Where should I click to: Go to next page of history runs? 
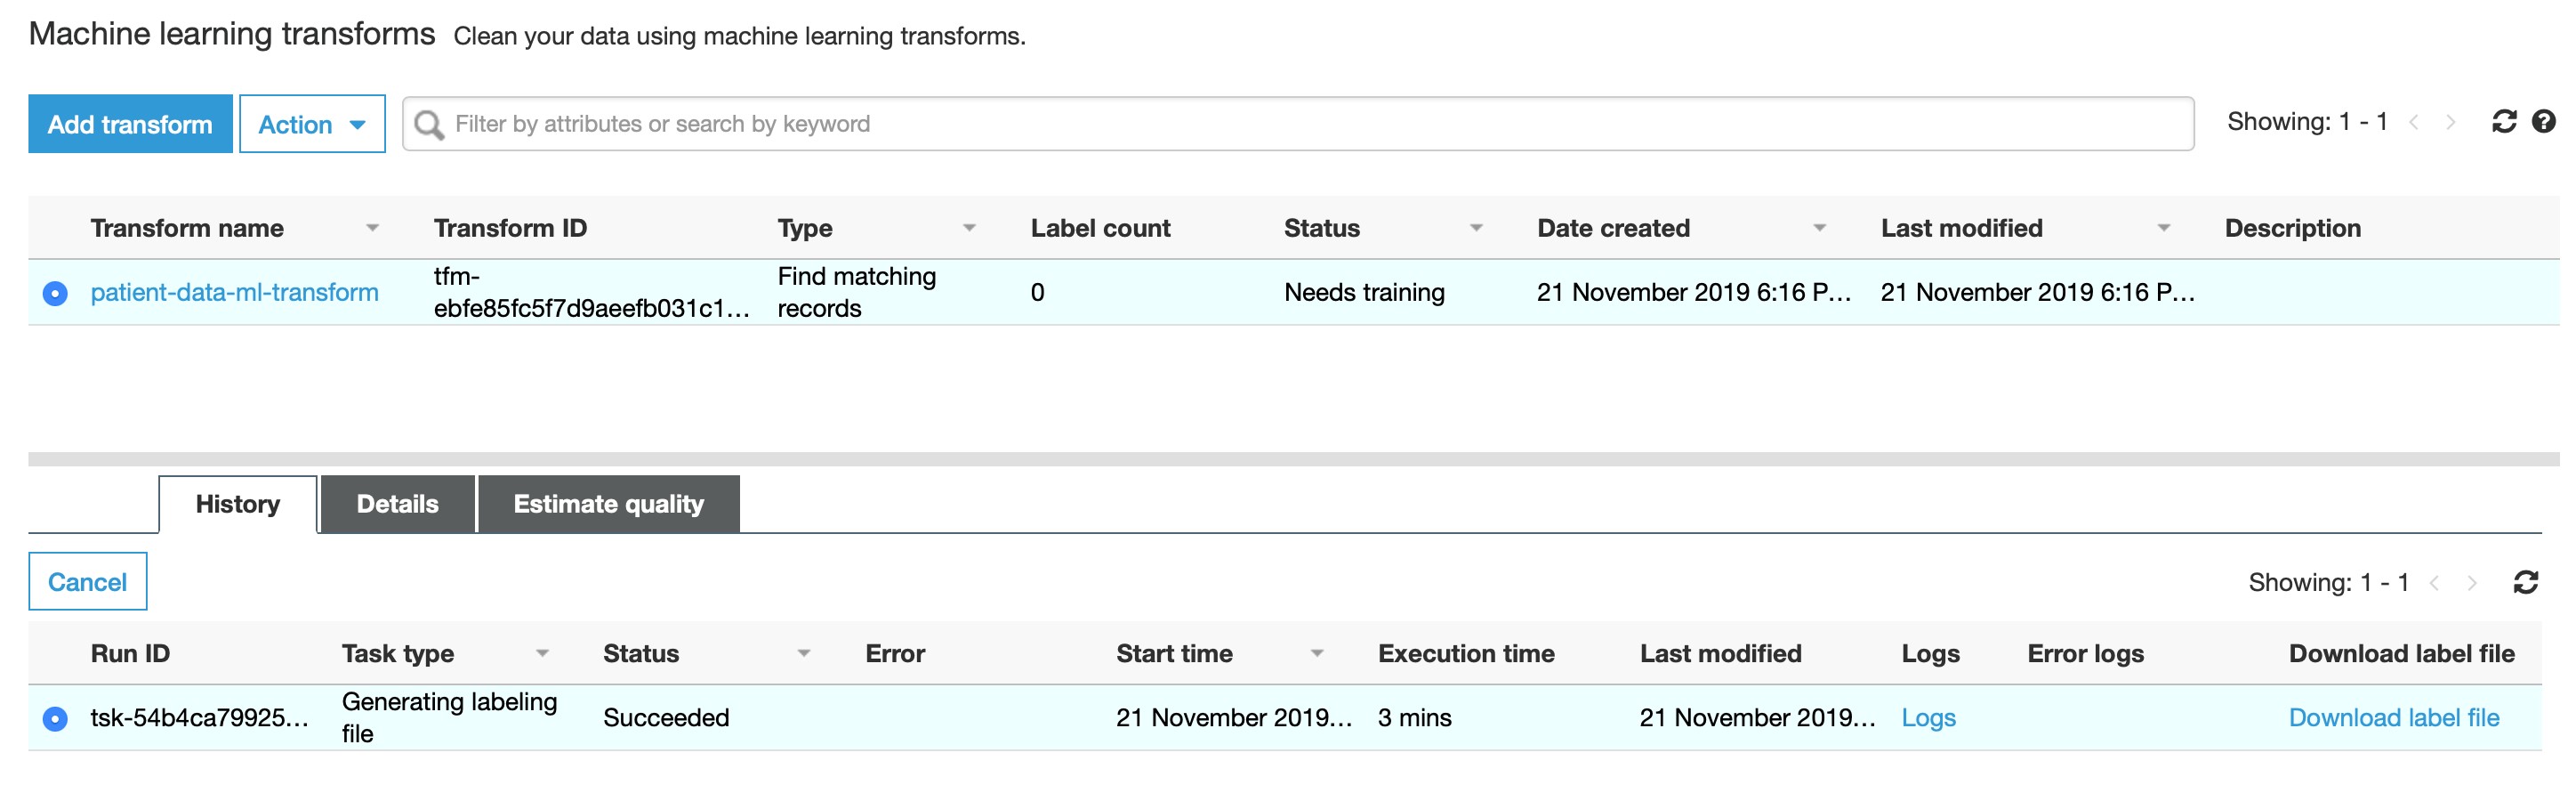pyautogui.click(x=2472, y=583)
